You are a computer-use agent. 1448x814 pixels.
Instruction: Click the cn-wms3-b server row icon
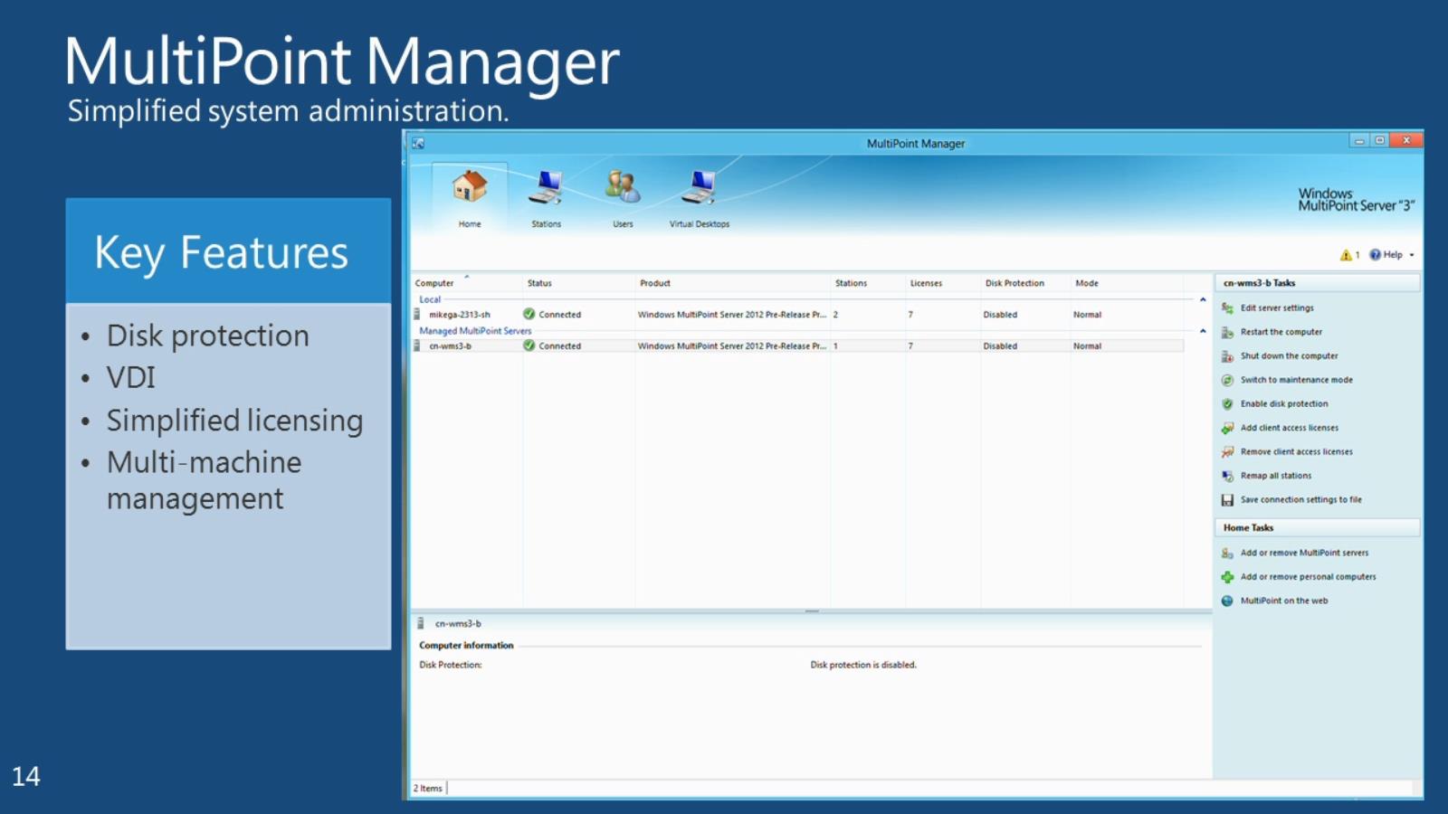417,346
